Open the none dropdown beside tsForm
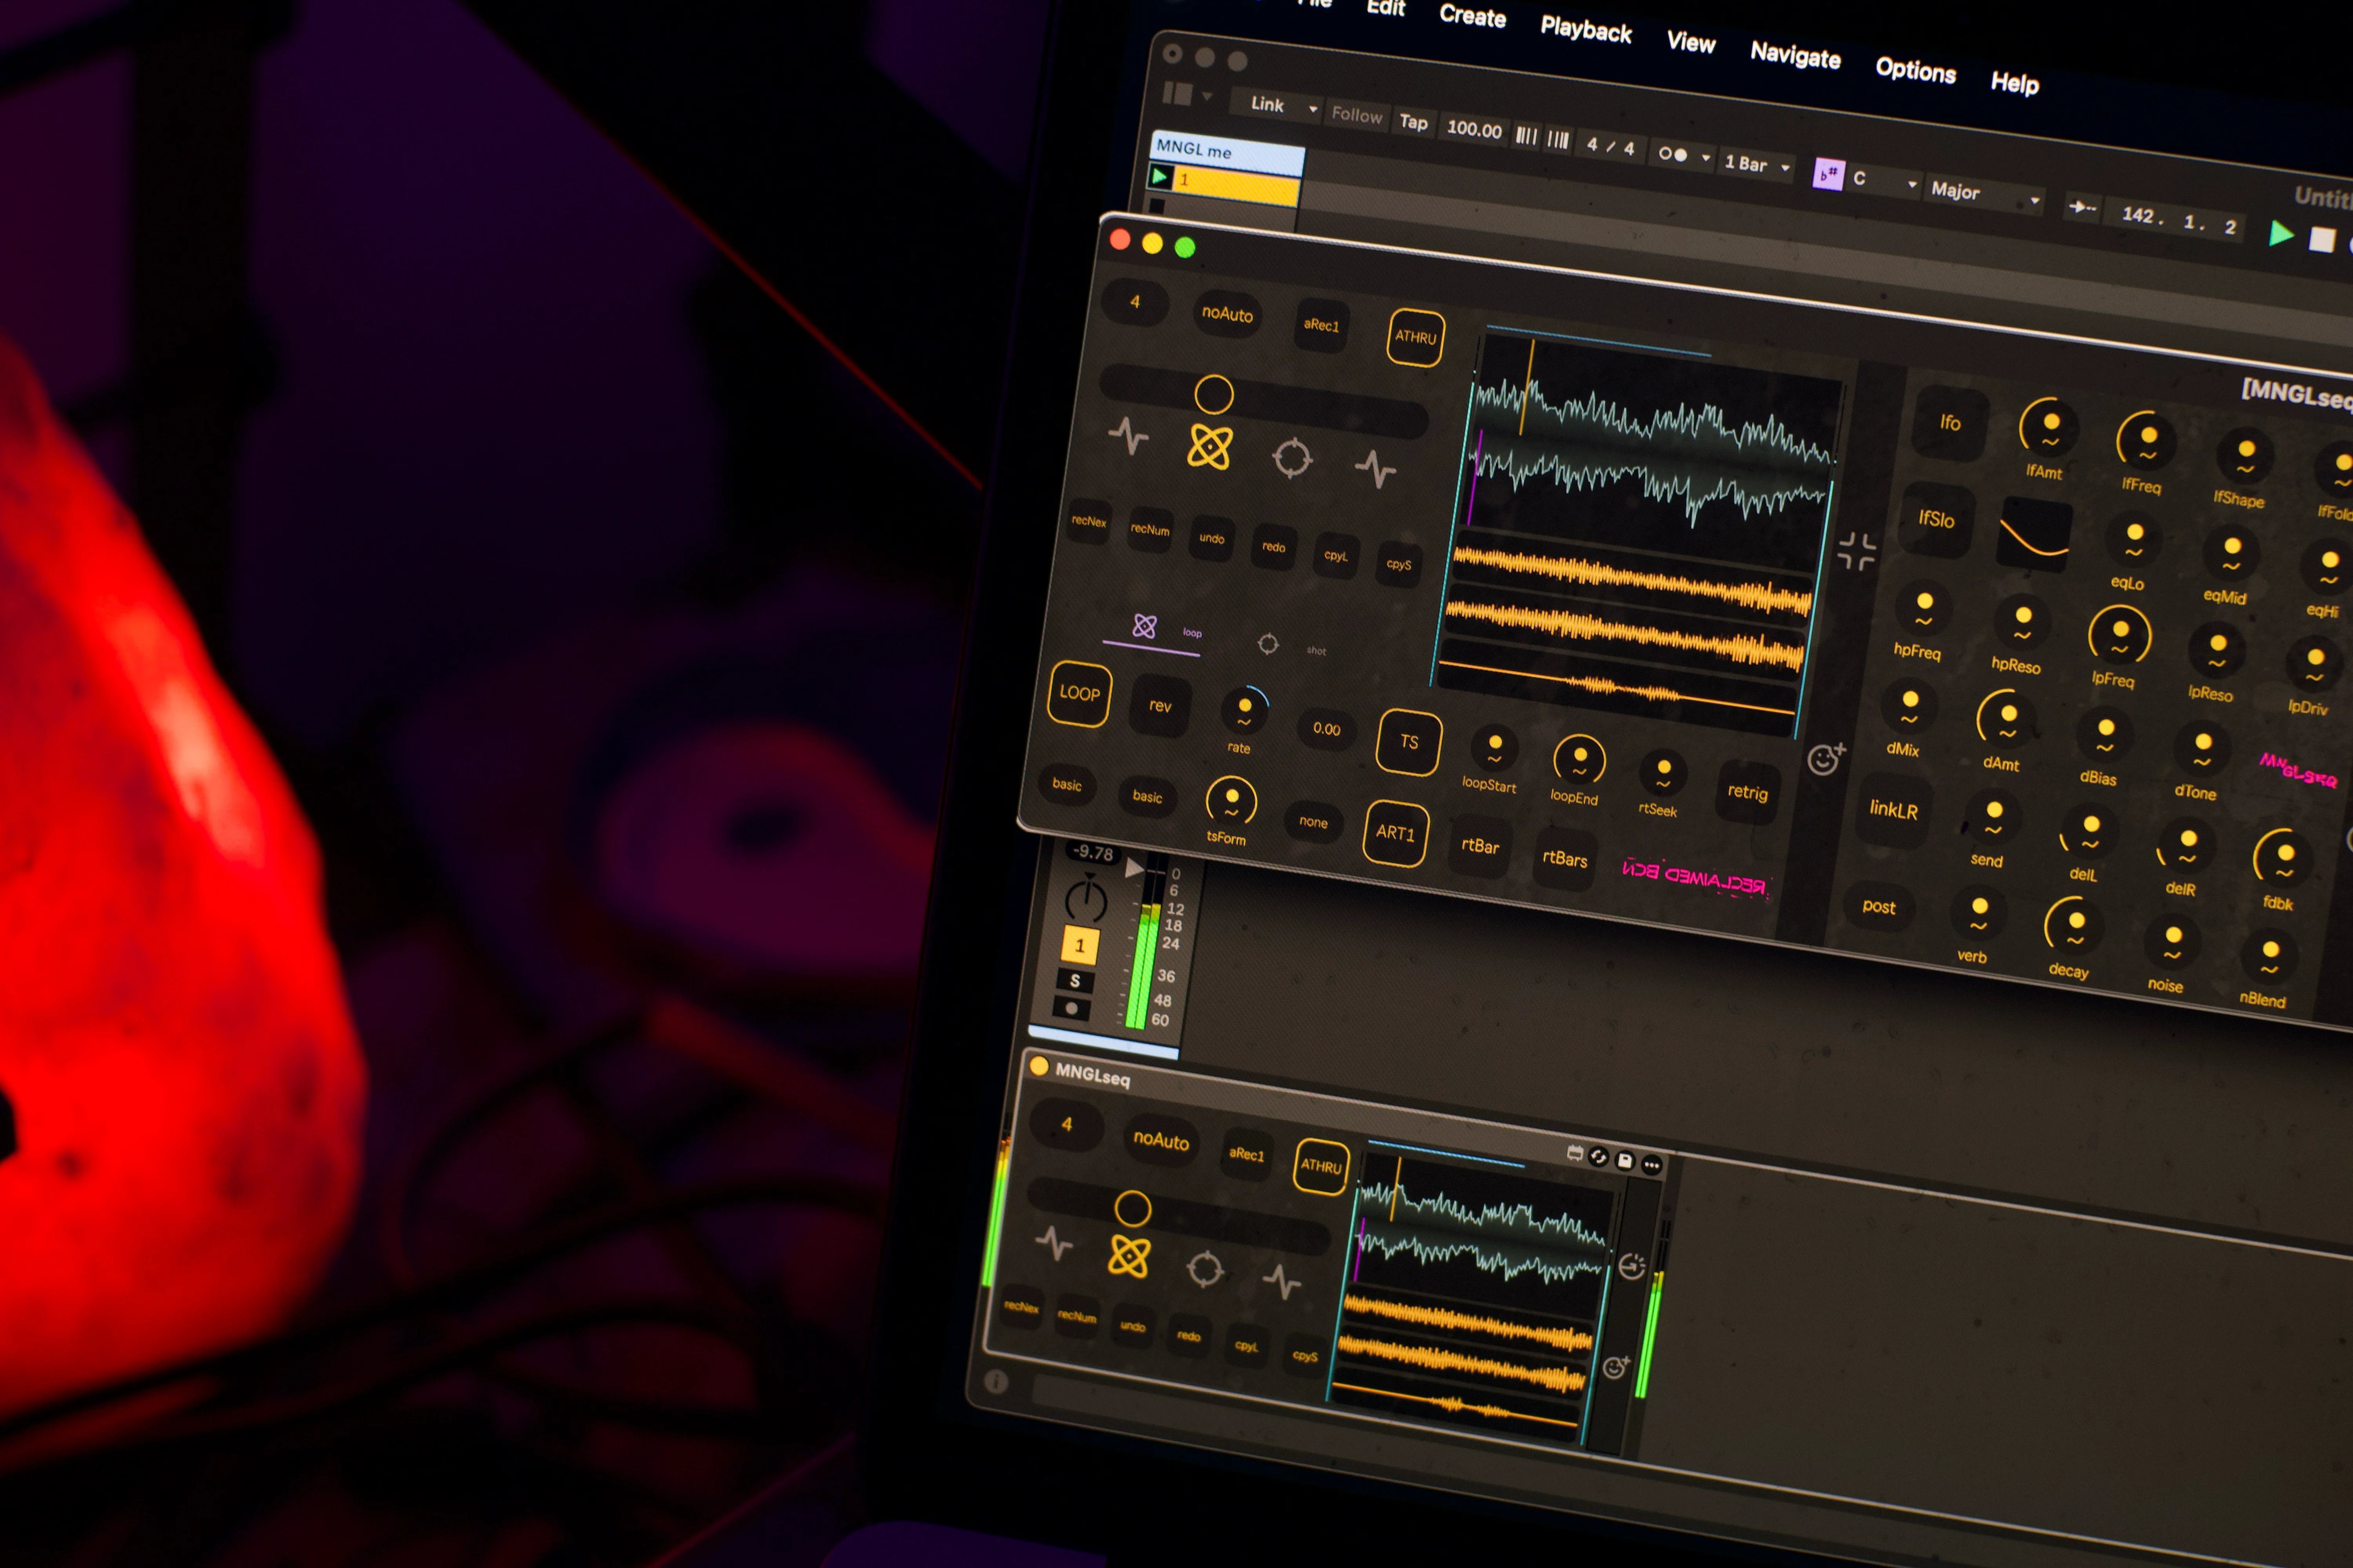Image resolution: width=2353 pixels, height=1568 pixels. click(1313, 822)
